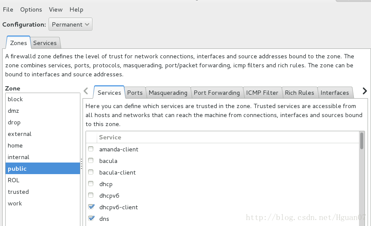Select the block zone
This screenshot has width=371, height=226.
[43, 99]
